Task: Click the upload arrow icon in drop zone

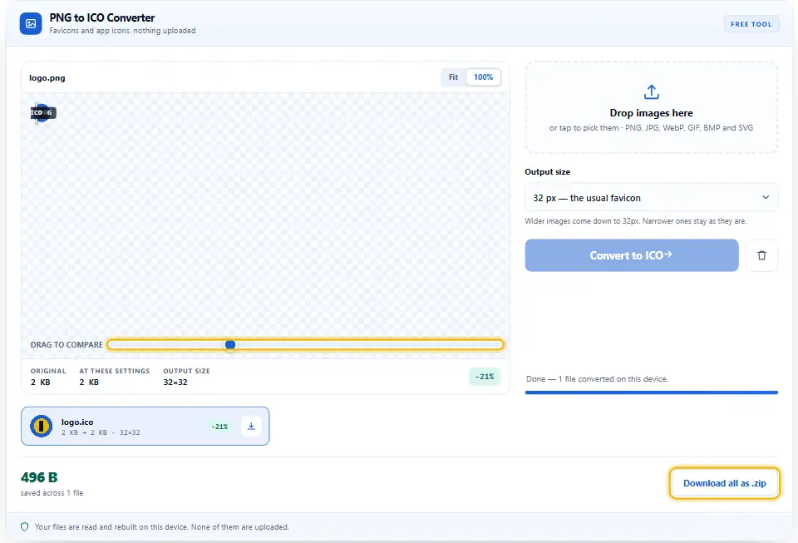Action: [x=651, y=92]
